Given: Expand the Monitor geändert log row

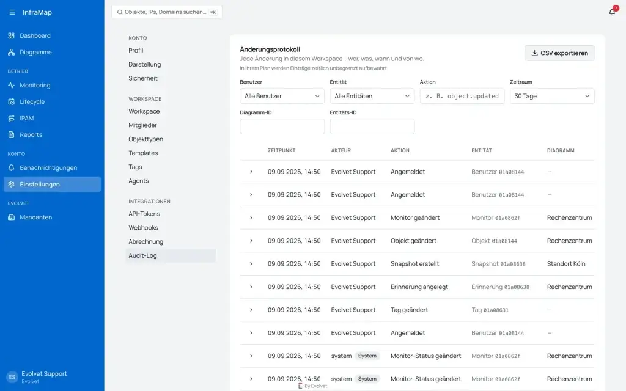Looking at the screenshot, I should (251, 218).
